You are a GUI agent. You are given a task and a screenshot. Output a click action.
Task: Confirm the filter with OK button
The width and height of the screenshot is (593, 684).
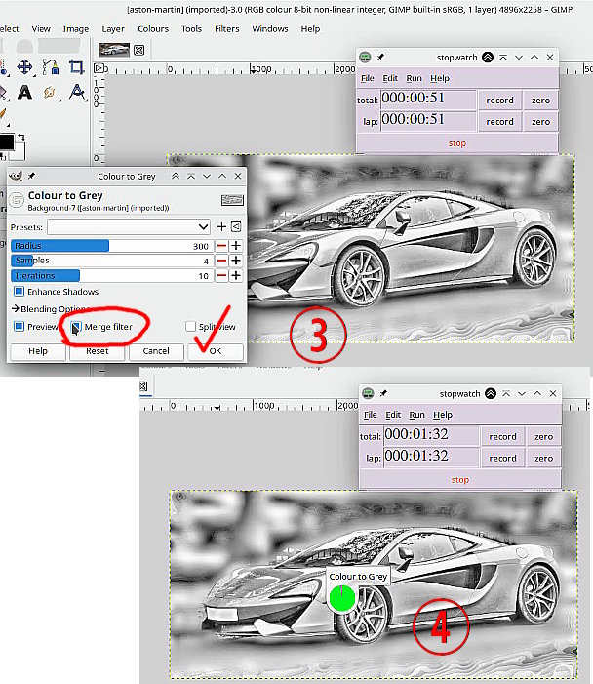tap(216, 351)
